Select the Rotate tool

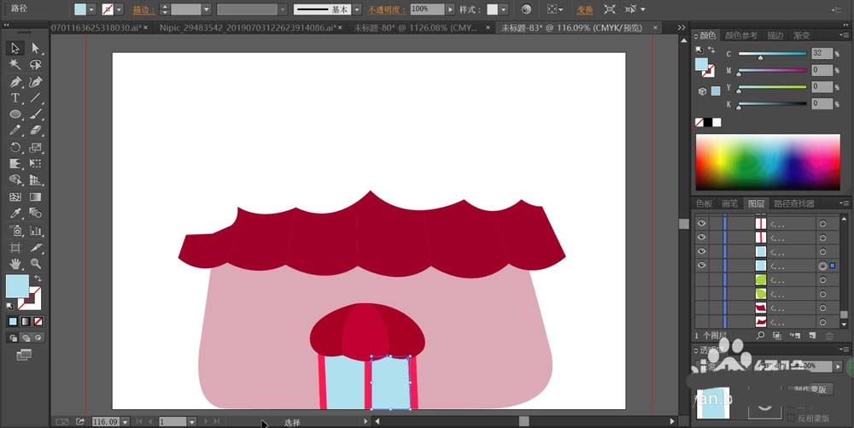[15, 148]
